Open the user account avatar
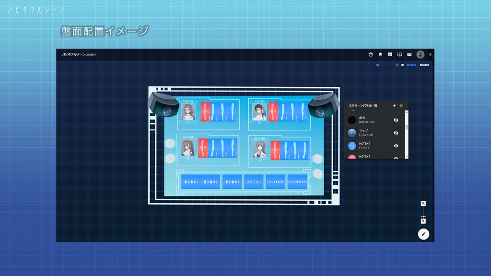This screenshot has height=276, width=491. (x=420, y=55)
